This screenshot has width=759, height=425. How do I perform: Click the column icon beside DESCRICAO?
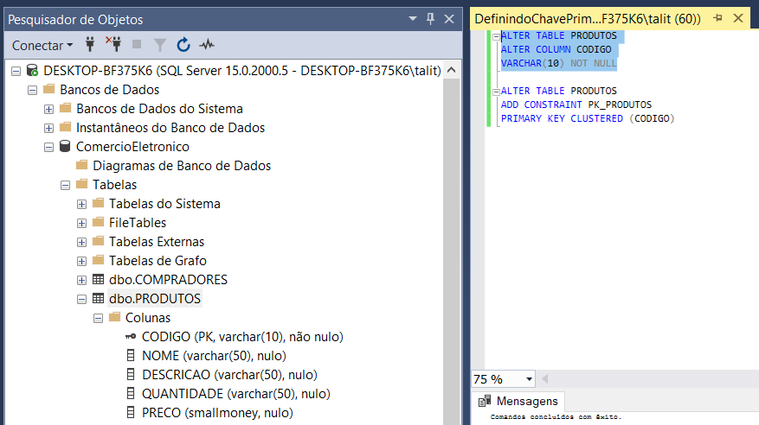click(x=131, y=374)
